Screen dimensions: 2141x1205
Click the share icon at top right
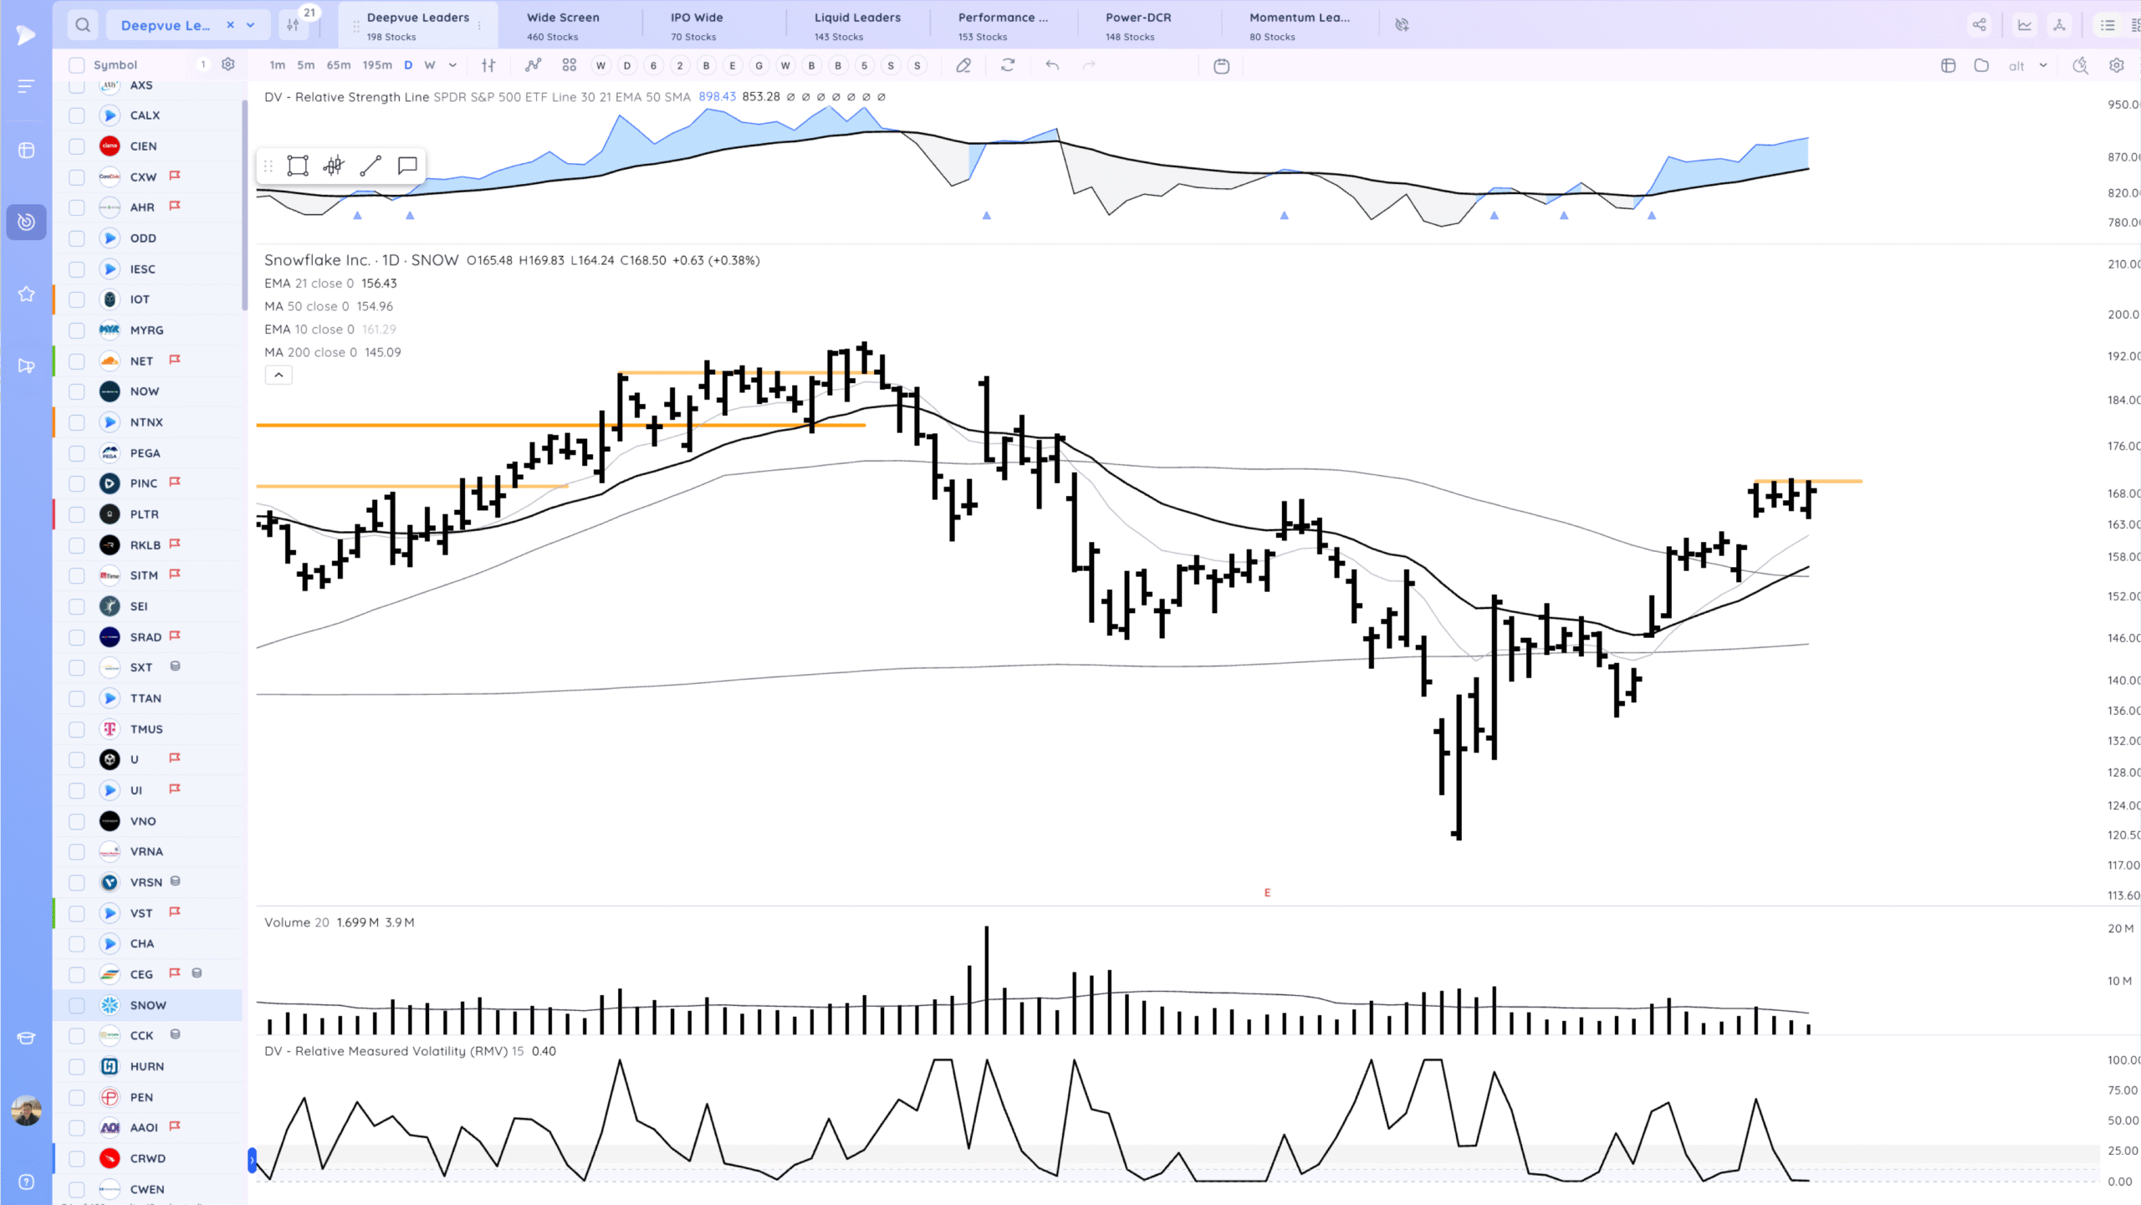[x=1979, y=25]
